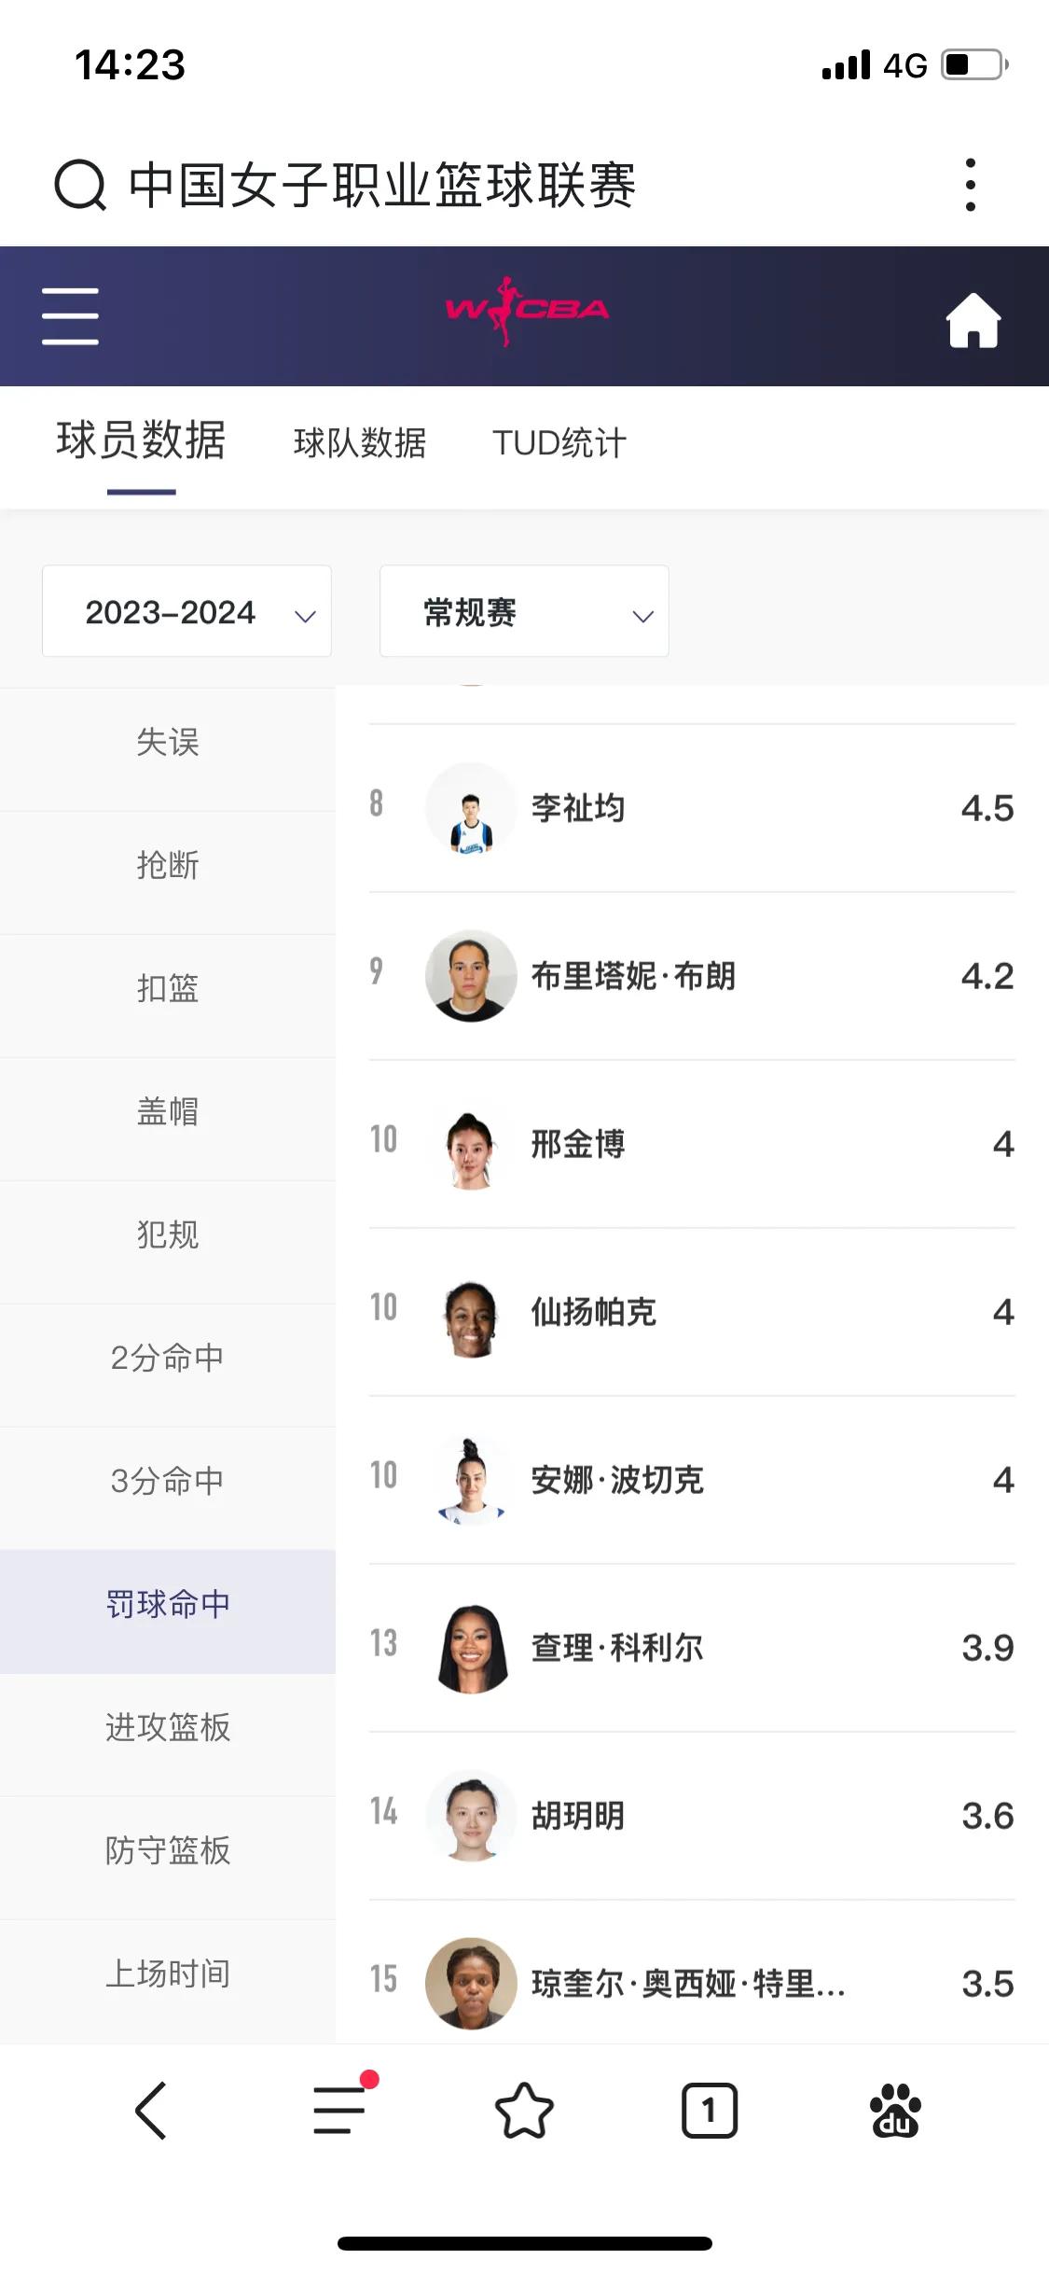Switch to the 球队数据 tab
This screenshot has width=1049, height=2273.
click(x=360, y=442)
